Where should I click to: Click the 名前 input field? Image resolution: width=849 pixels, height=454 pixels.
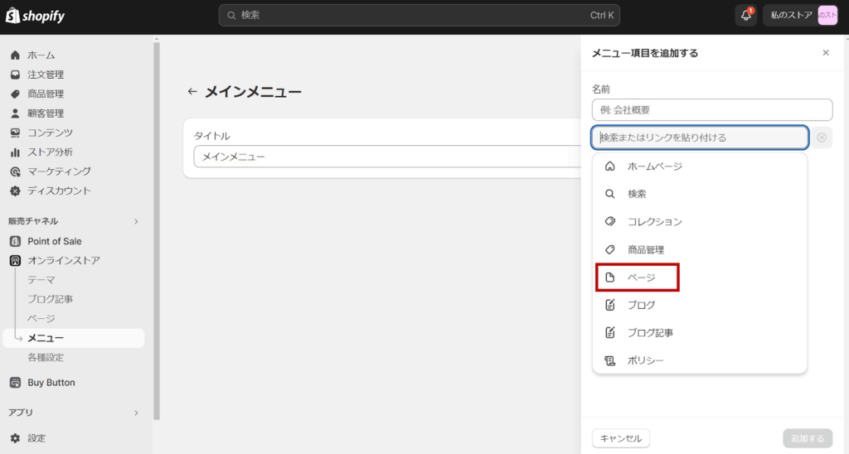712,110
